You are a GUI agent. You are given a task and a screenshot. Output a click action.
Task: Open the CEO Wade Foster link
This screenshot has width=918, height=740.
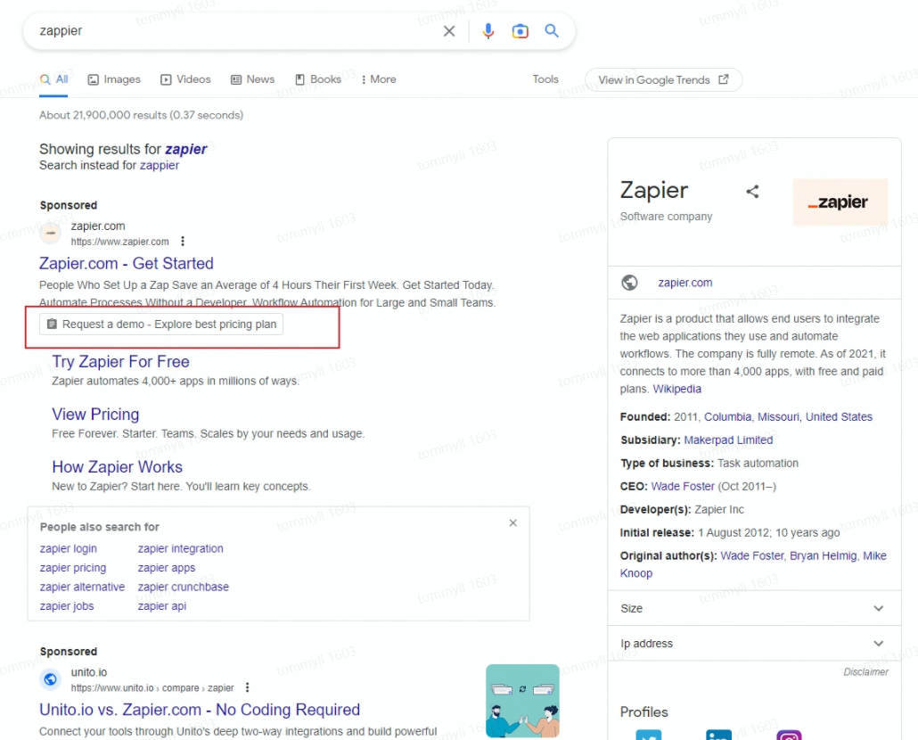[x=683, y=487]
